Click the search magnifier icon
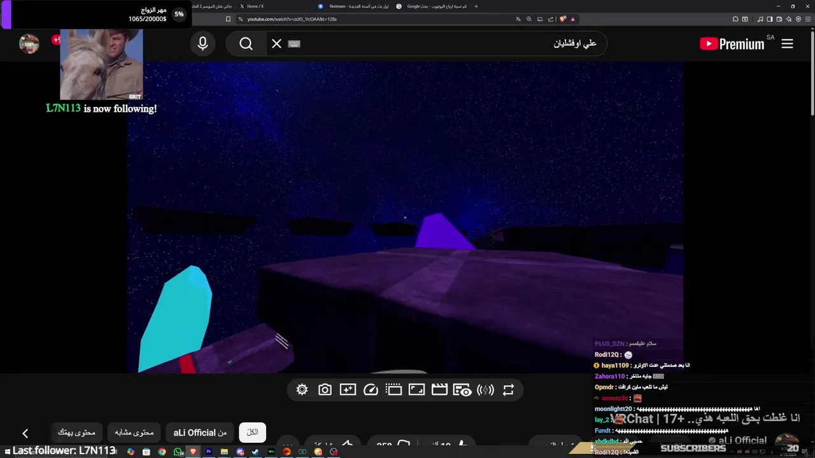Image resolution: width=815 pixels, height=458 pixels. (x=246, y=44)
